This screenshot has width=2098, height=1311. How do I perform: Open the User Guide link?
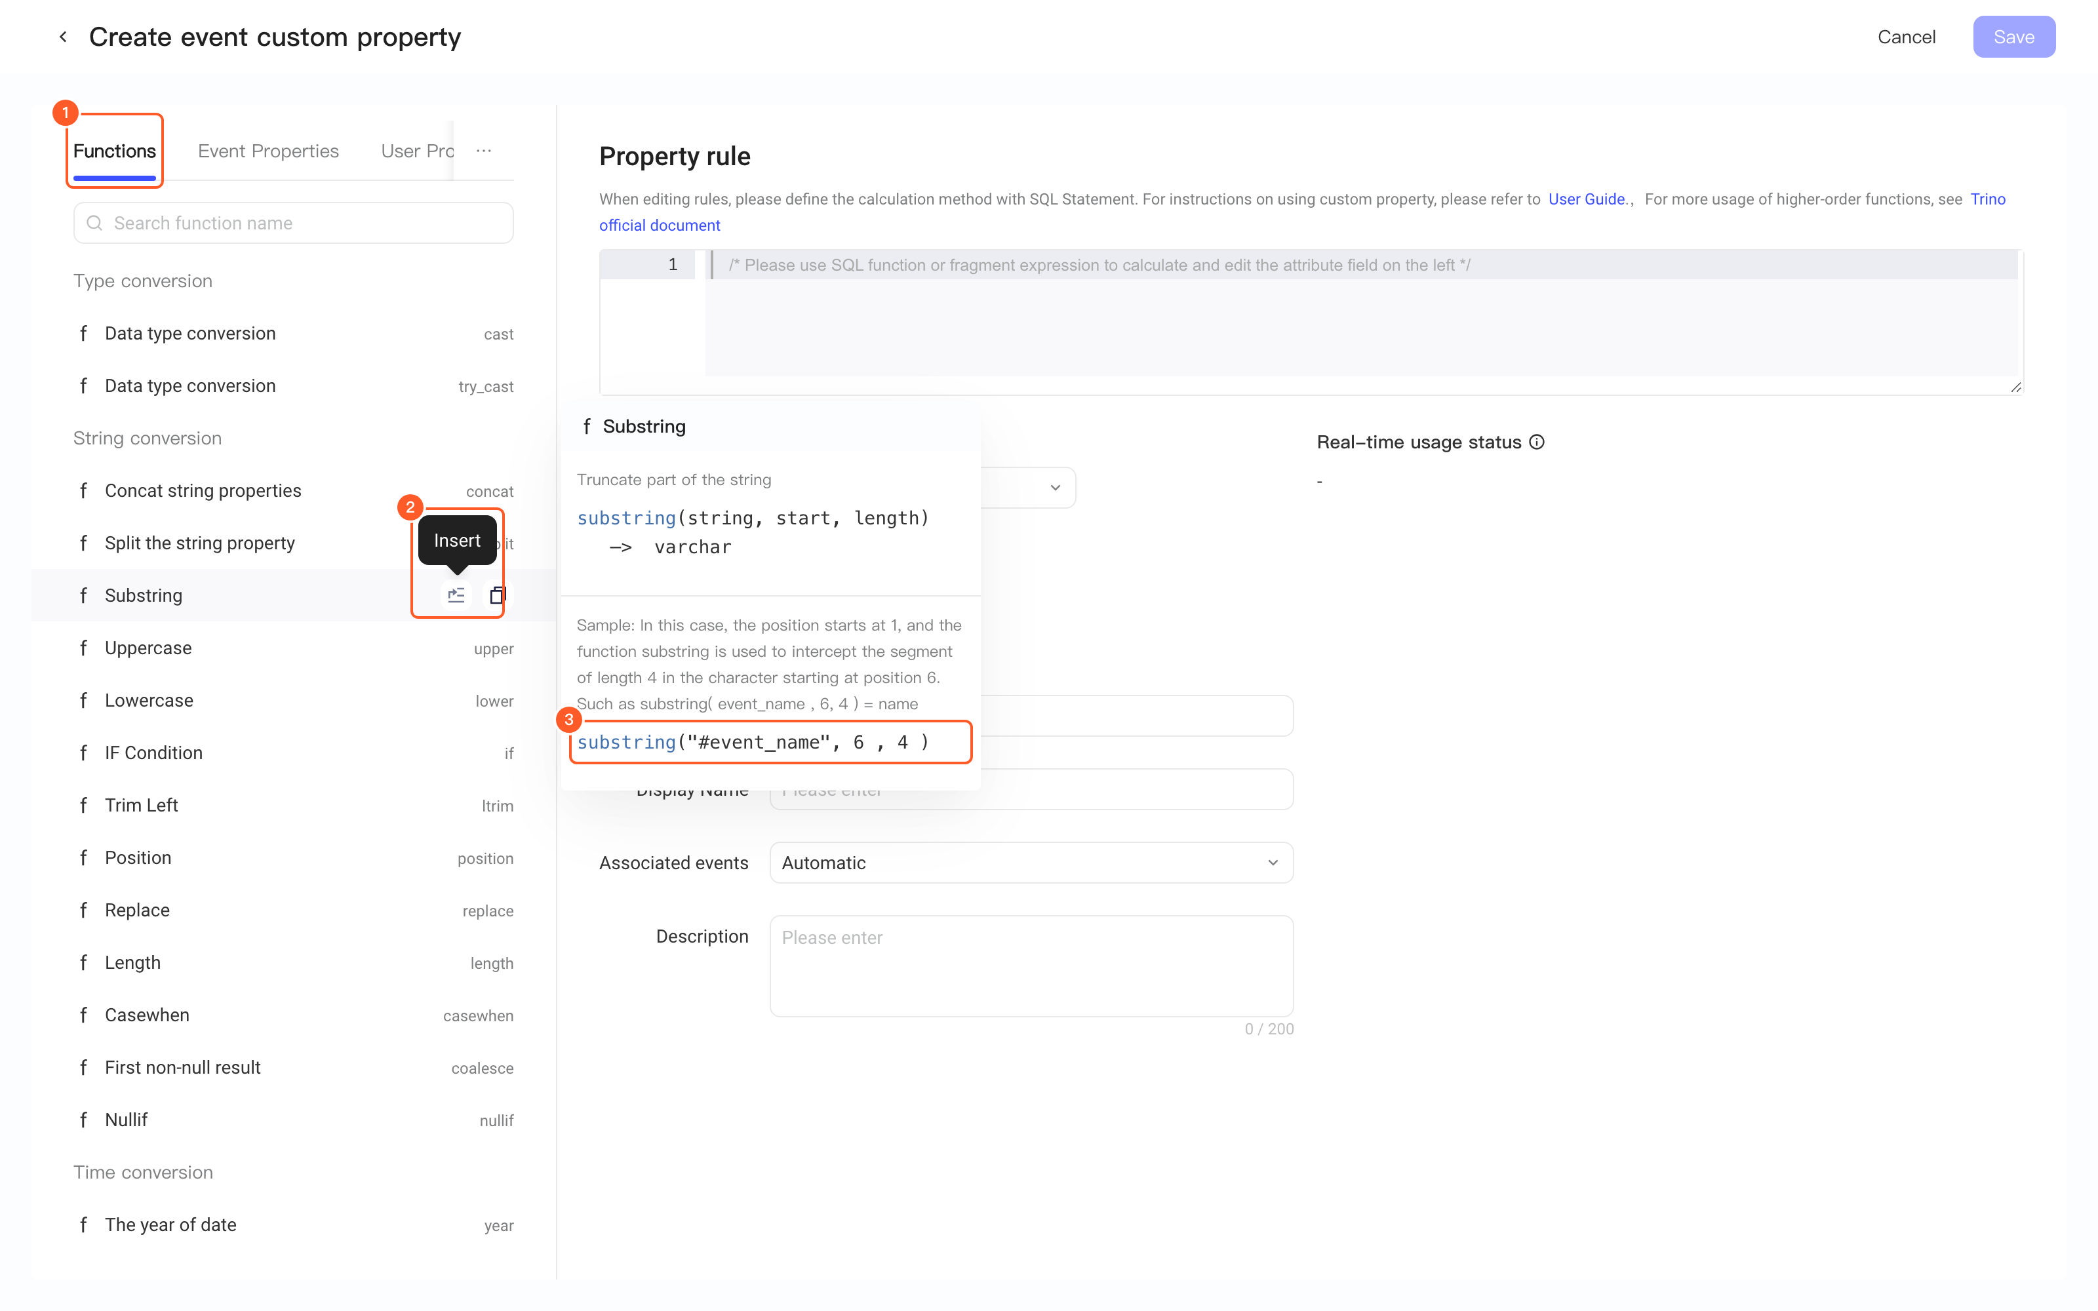coord(1587,199)
